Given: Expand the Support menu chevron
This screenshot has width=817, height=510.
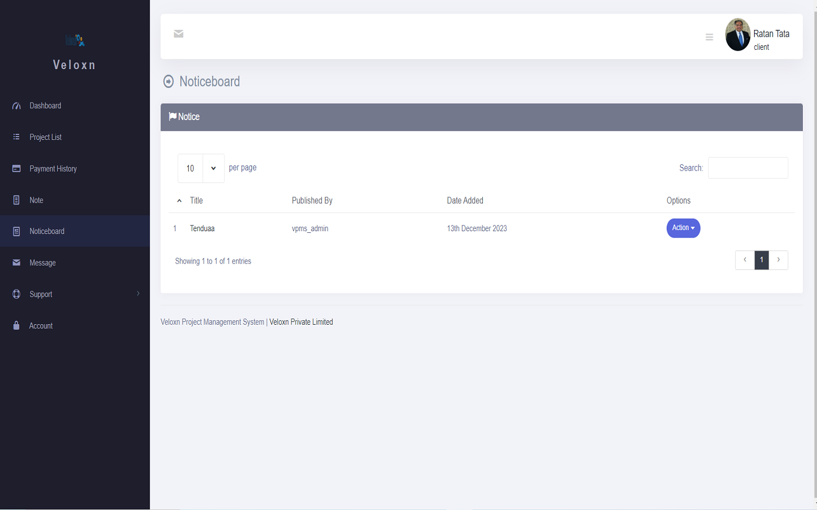Looking at the screenshot, I should point(138,294).
